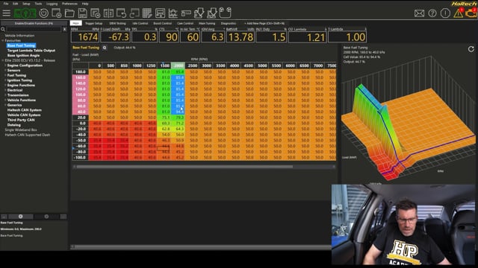The height and width of the screenshot is (268, 478).
Task: Click the save-as icon next to the floppy disk
Action: coord(96,13)
